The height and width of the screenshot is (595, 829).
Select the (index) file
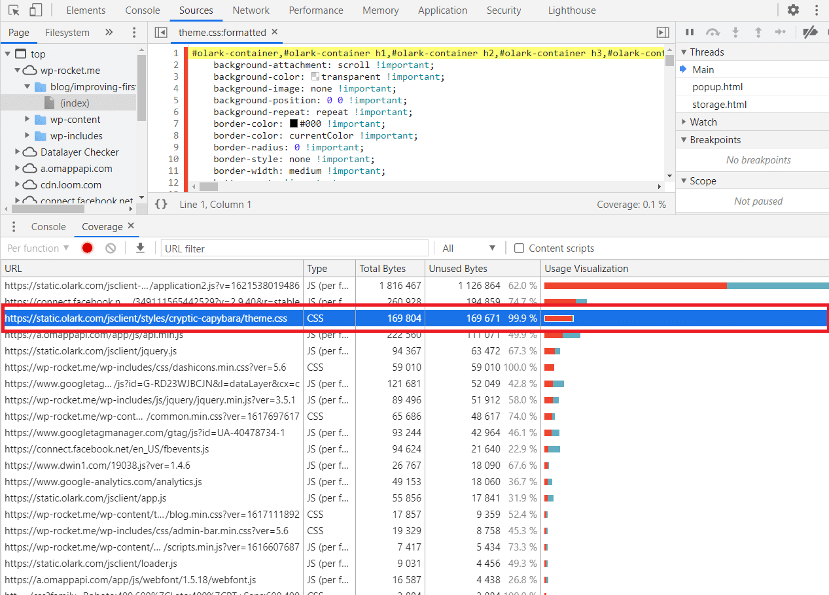(x=75, y=103)
